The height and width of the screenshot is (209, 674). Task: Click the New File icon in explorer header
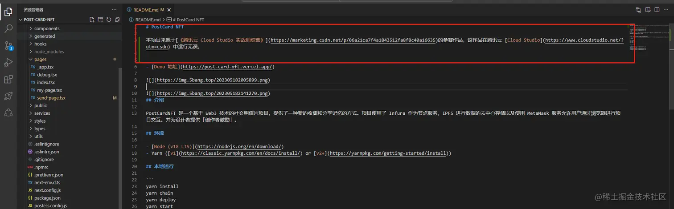click(x=92, y=20)
